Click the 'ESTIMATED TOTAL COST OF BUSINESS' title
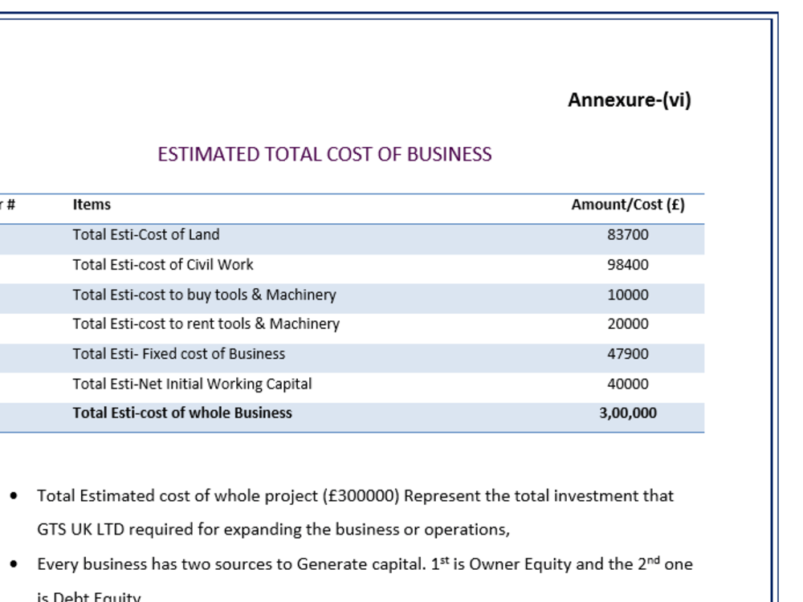Viewport: 803px width, 602px height. 324,155
